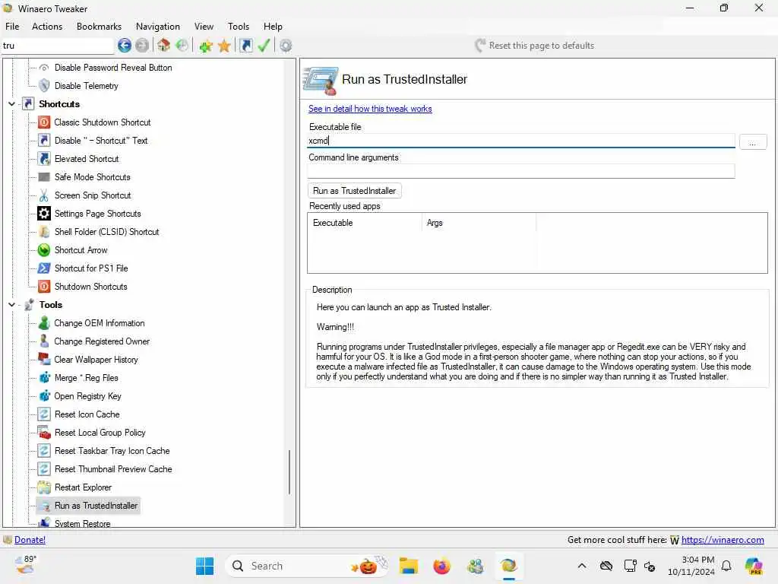
Task: Click the Settings Page Shortcuts gear icon
Action: tap(44, 214)
